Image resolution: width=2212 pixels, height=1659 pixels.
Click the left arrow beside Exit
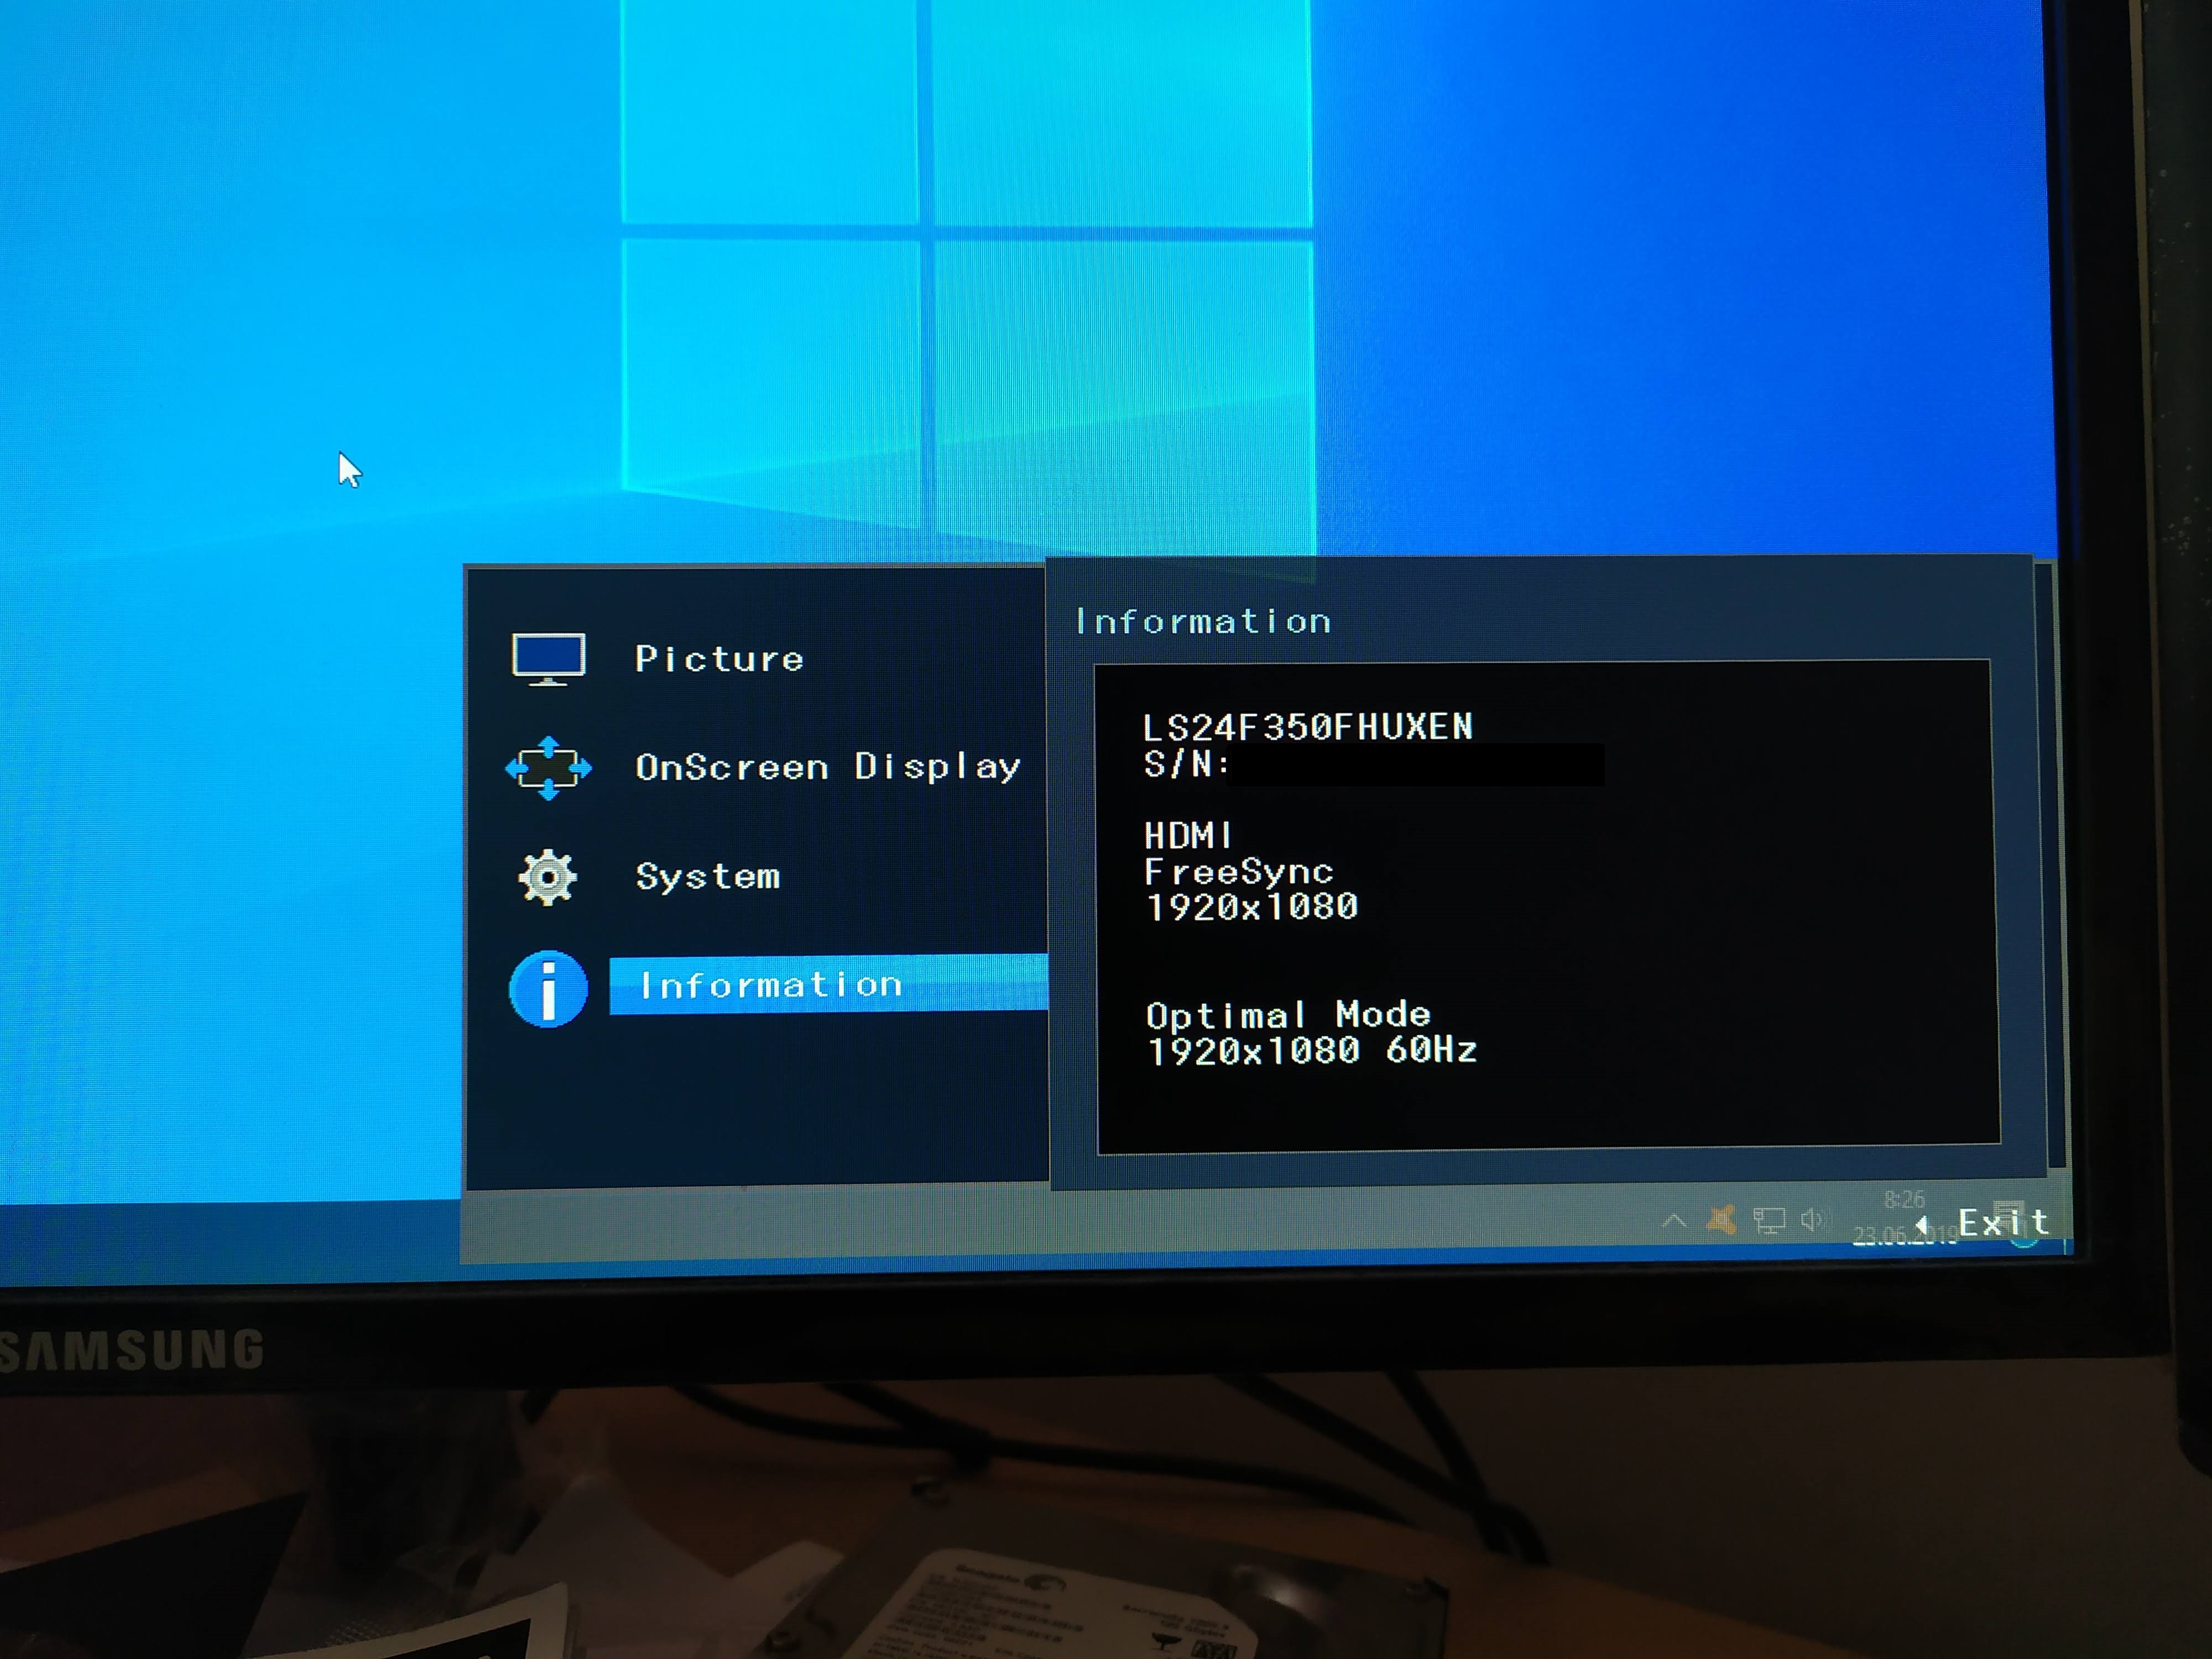1921,1224
